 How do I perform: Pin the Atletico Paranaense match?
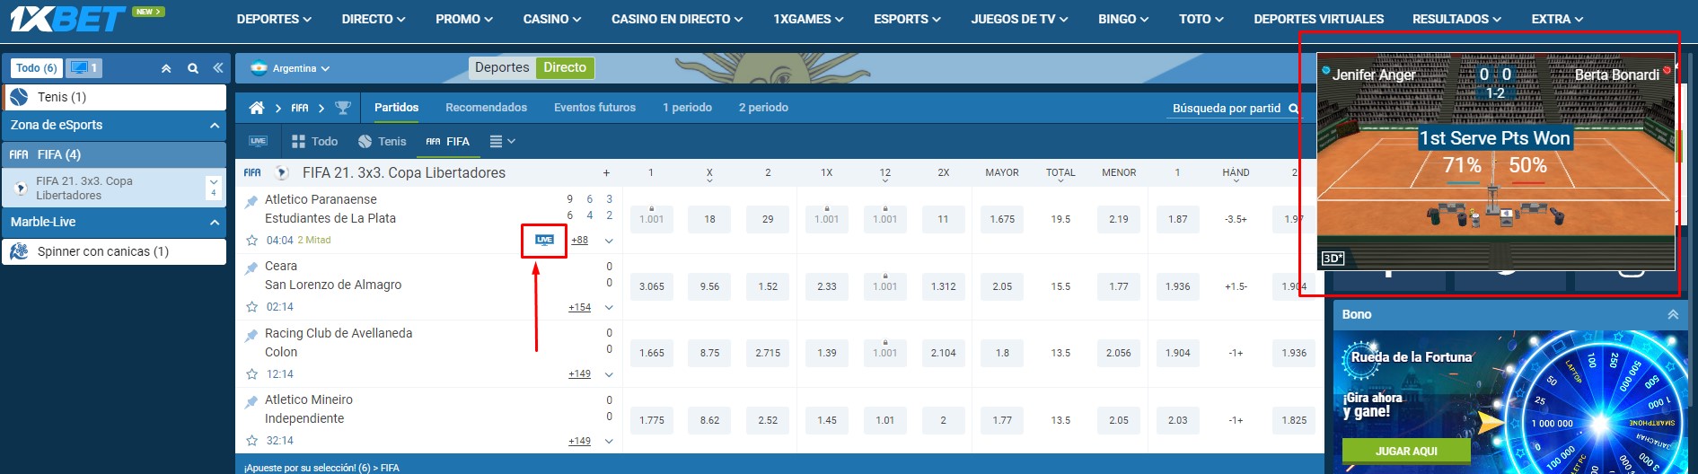click(251, 201)
